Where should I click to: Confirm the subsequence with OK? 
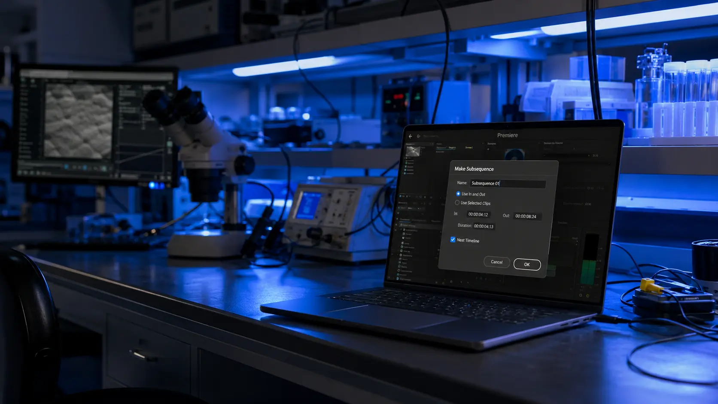(527, 264)
